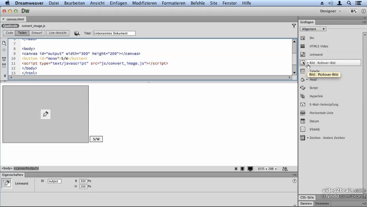Viewport: 367px width, 207px height.
Task: Insert a Skript element
Action: pos(313,88)
